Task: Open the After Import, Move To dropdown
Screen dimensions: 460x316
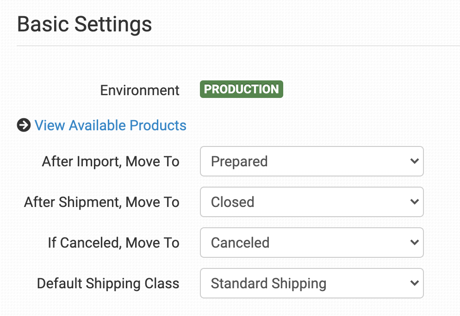Action: pos(311,161)
